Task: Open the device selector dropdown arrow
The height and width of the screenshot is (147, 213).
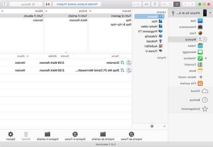Action: [x=210, y=13]
